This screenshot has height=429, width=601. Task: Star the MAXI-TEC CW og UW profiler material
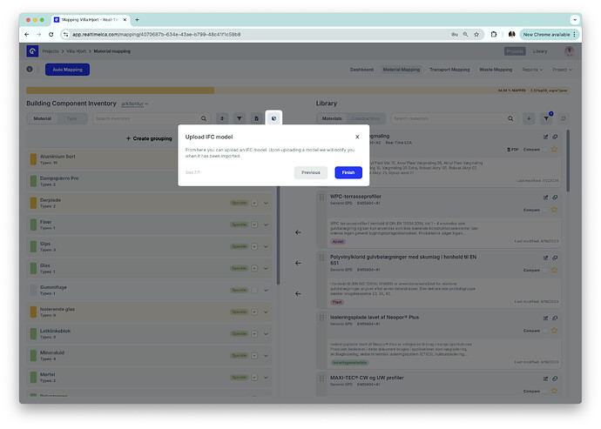pyautogui.click(x=554, y=391)
